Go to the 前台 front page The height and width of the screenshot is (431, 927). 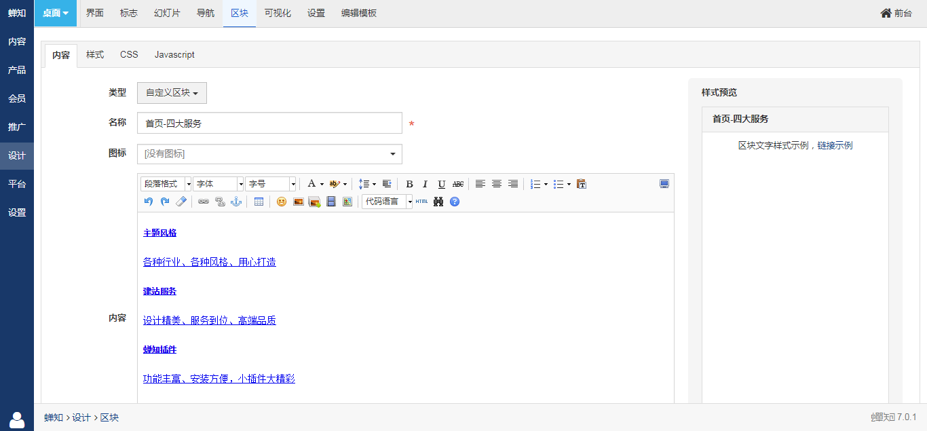tap(896, 13)
